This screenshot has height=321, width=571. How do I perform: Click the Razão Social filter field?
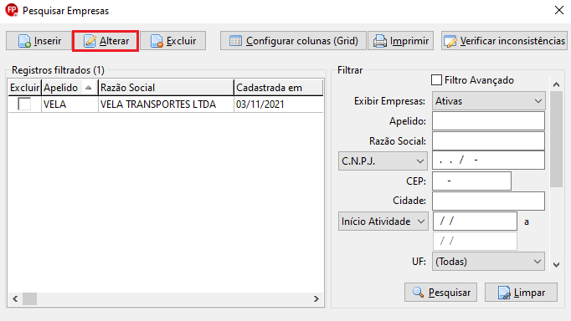pos(488,141)
